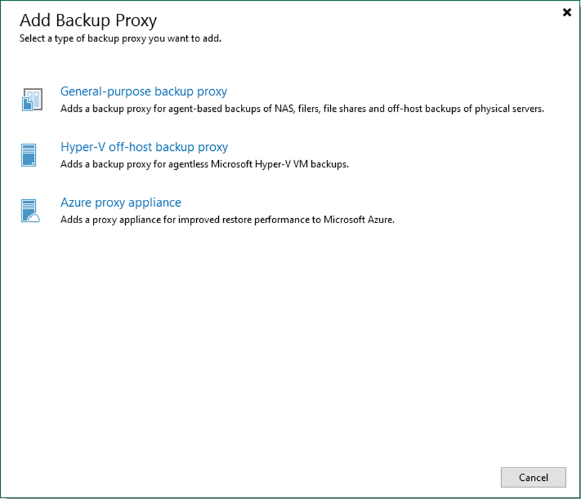581x499 pixels.
Task: Click 'Select a type of backup proxy' subtitle
Action: coord(121,38)
